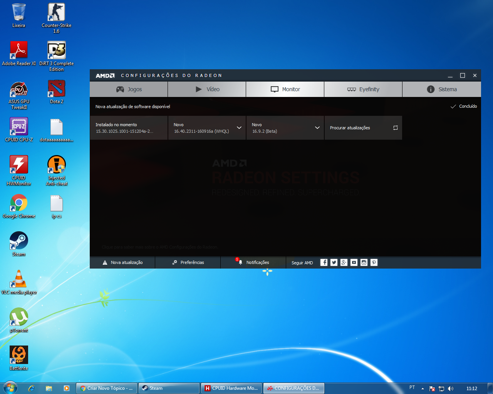
Task: Open the Windows Start menu
Action: [x=10, y=388]
